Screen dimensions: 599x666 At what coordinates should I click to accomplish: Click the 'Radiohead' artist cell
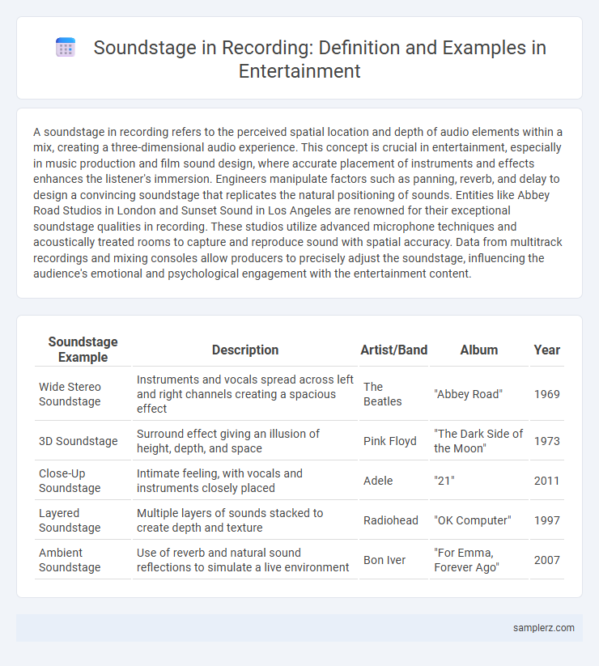394,520
